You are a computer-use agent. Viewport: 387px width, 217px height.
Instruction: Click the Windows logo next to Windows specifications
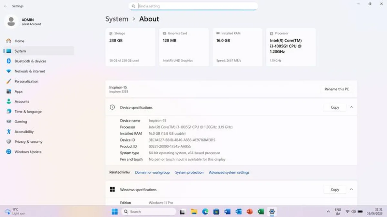112,190
